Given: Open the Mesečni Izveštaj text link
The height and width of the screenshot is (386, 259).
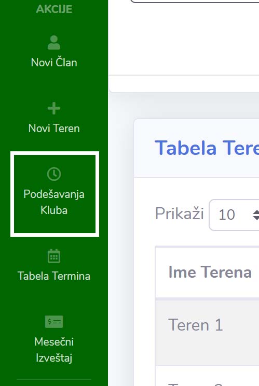Looking at the screenshot, I should (54, 350).
